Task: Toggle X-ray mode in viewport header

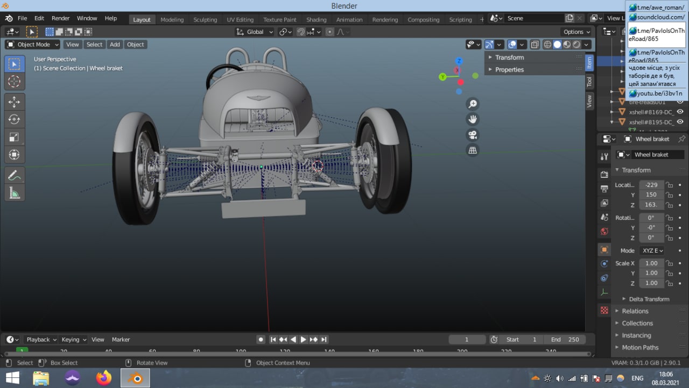Action: click(535, 45)
